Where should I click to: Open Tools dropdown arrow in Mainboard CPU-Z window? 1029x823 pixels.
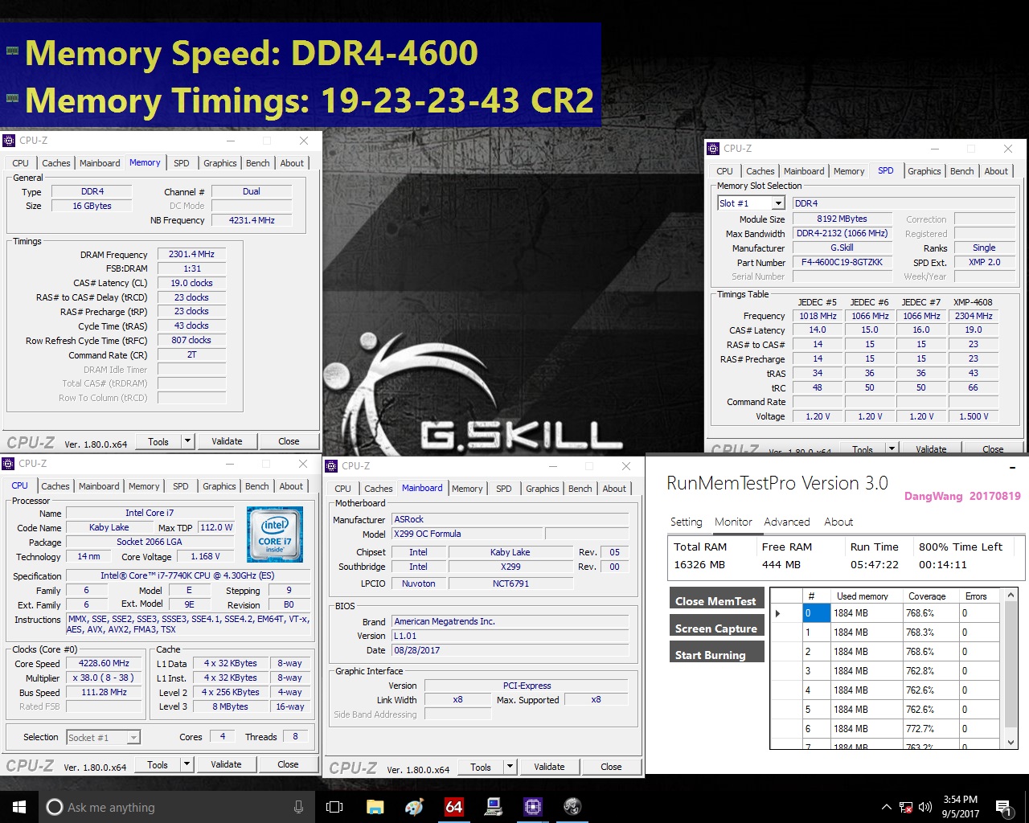coord(510,767)
